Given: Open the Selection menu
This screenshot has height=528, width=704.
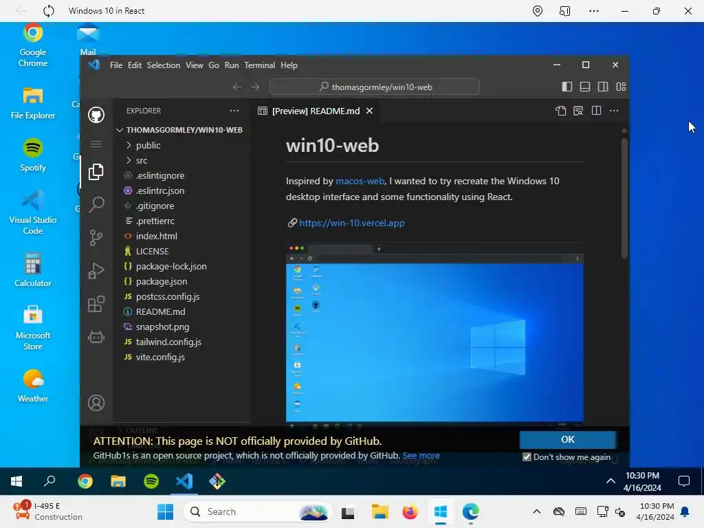Looking at the screenshot, I should [164, 65].
